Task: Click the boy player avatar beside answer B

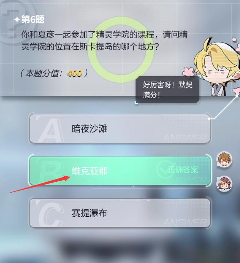Action: [224, 159]
